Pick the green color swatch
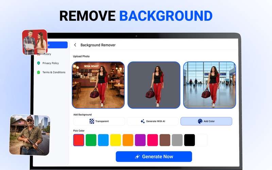This screenshot has height=170, width=272. [x=91, y=140]
